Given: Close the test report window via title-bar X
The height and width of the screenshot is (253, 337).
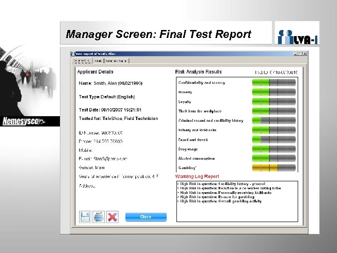Looking at the screenshot, I should (305, 54).
